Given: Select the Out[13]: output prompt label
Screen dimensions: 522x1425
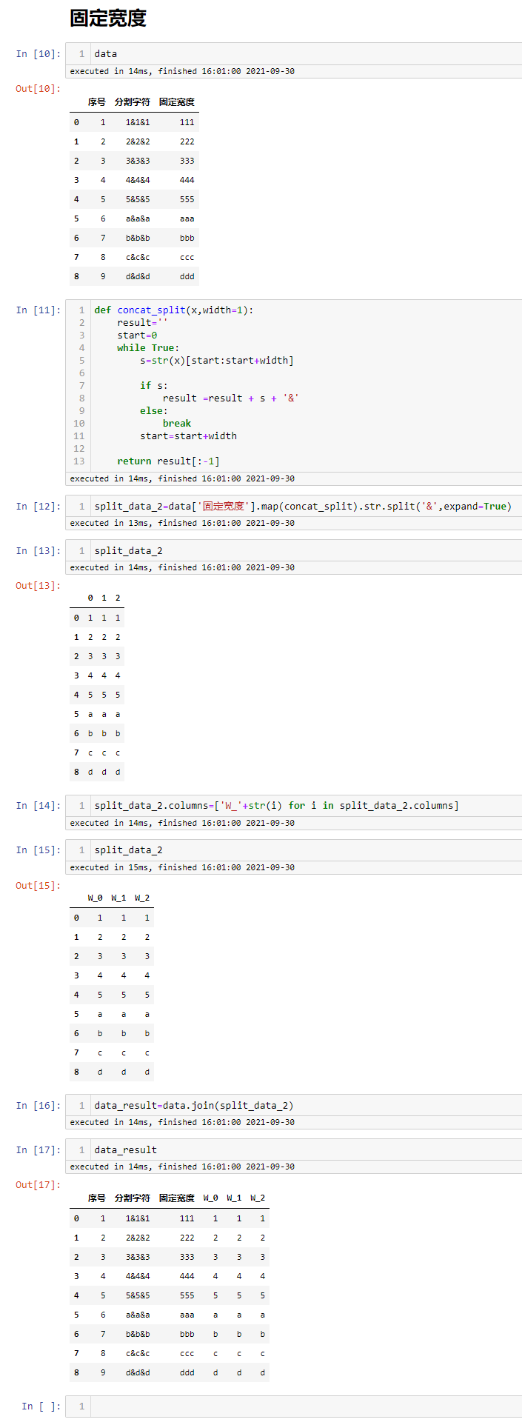Looking at the screenshot, I should tap(39, 586).
